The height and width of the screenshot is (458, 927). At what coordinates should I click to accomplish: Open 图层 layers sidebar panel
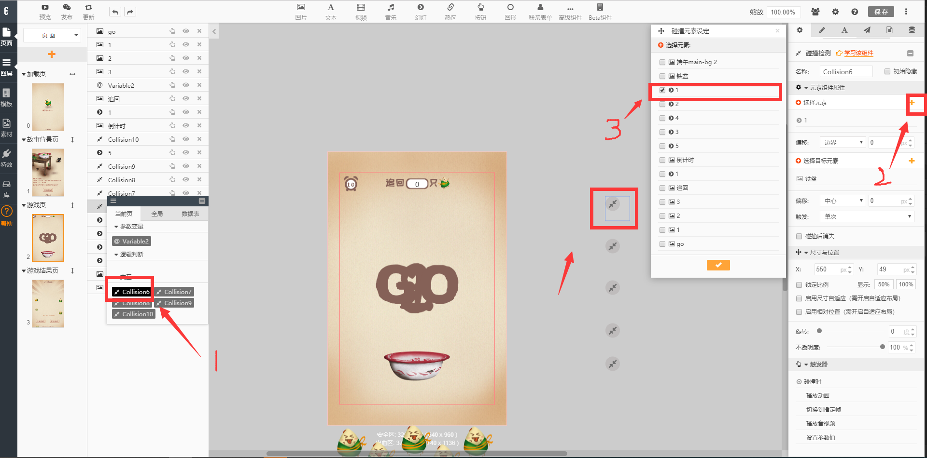pos(7,67)
